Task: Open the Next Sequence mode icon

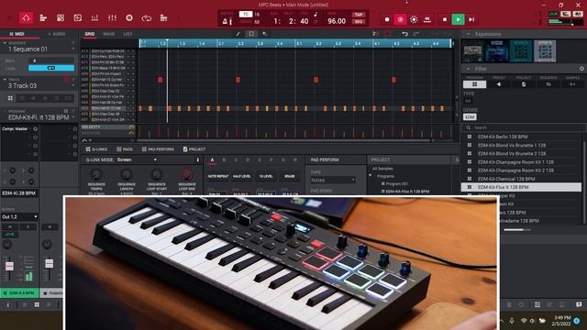Action: 163,18
